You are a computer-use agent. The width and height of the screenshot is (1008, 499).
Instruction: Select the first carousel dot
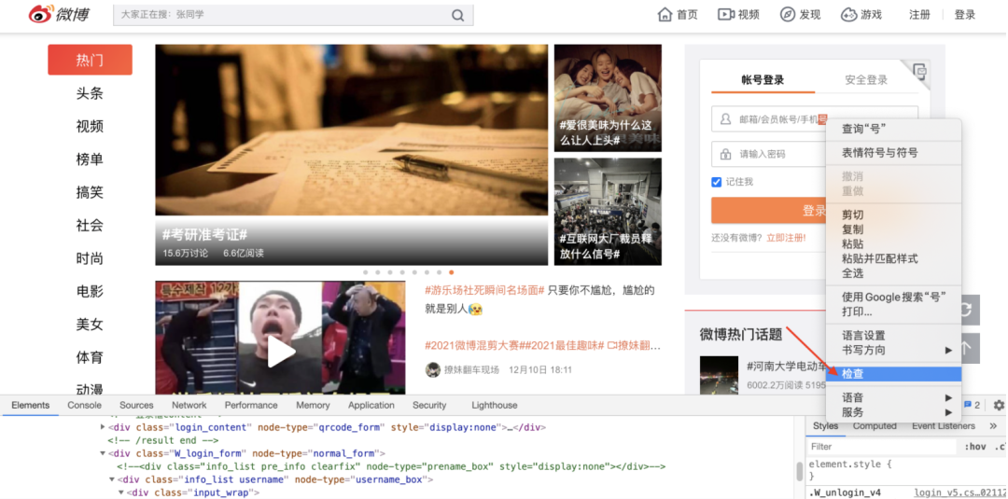click(x=365, y=272)
